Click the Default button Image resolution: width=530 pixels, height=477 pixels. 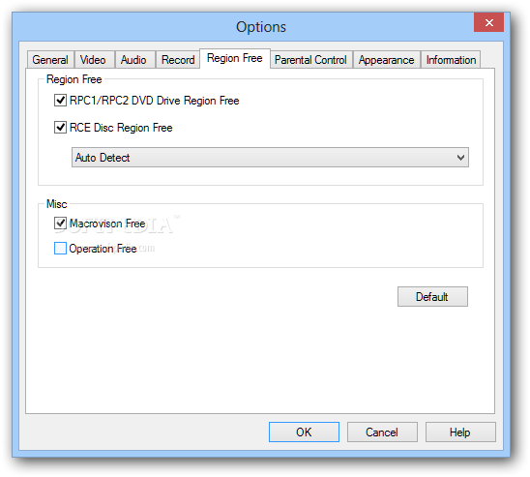[x=432, y=296]
